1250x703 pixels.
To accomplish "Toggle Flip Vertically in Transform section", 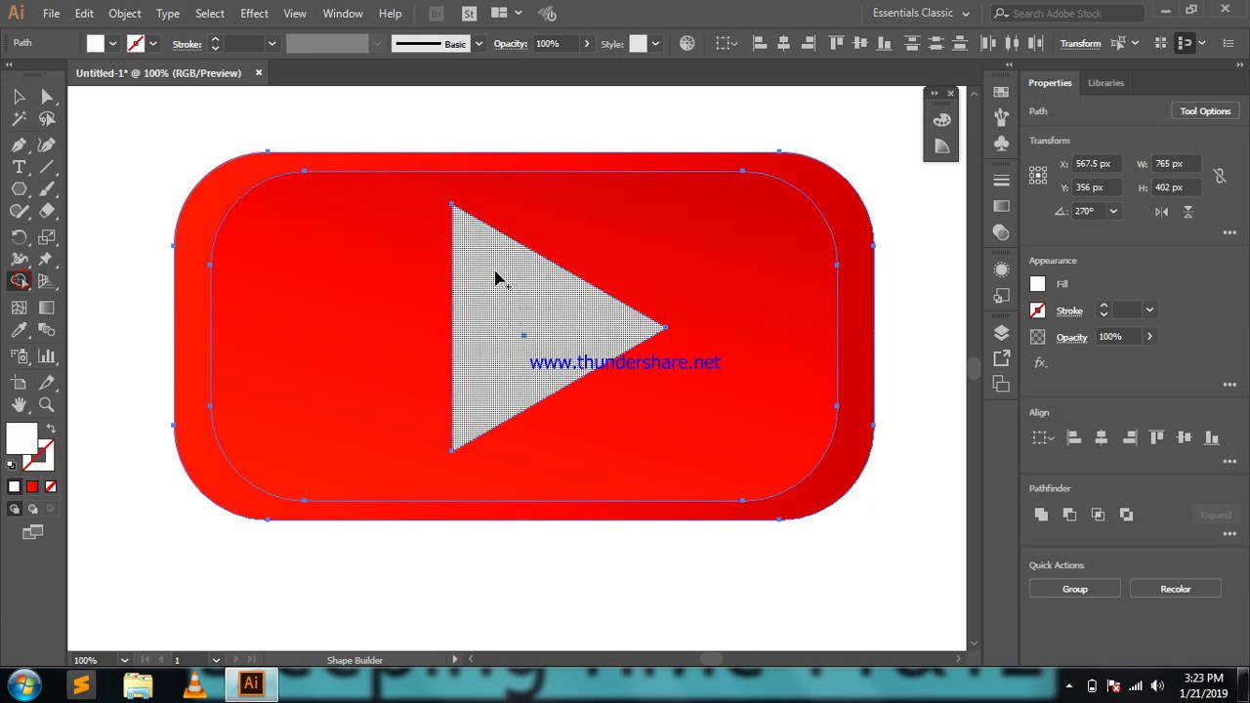I will [1188, 211].
